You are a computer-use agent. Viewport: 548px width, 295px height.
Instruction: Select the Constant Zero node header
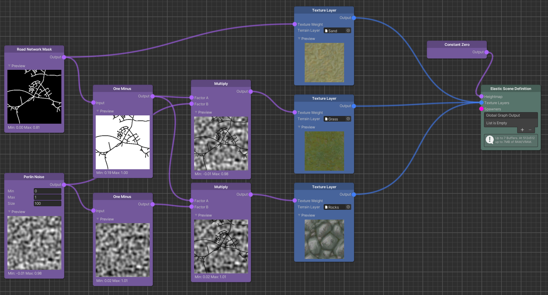[x=457, y=45]
